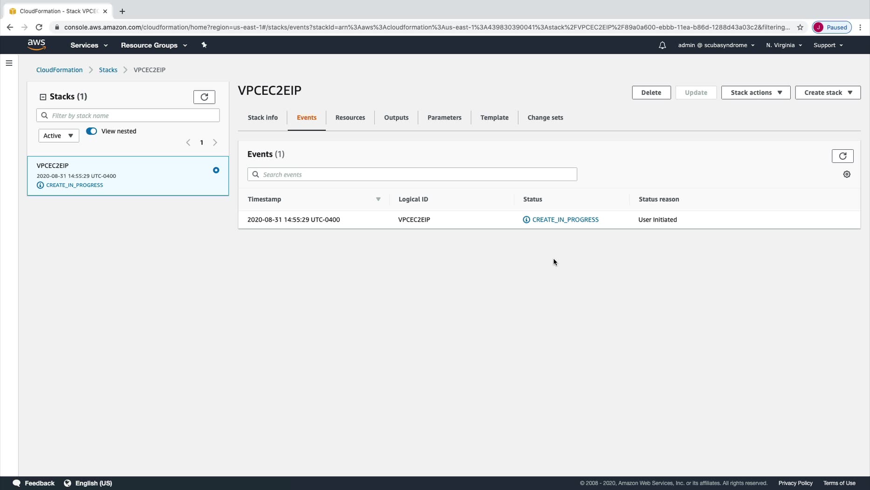Open the Stack actions dropdown
This screenshot has width=870, height=490.
[x=755, y=92]
